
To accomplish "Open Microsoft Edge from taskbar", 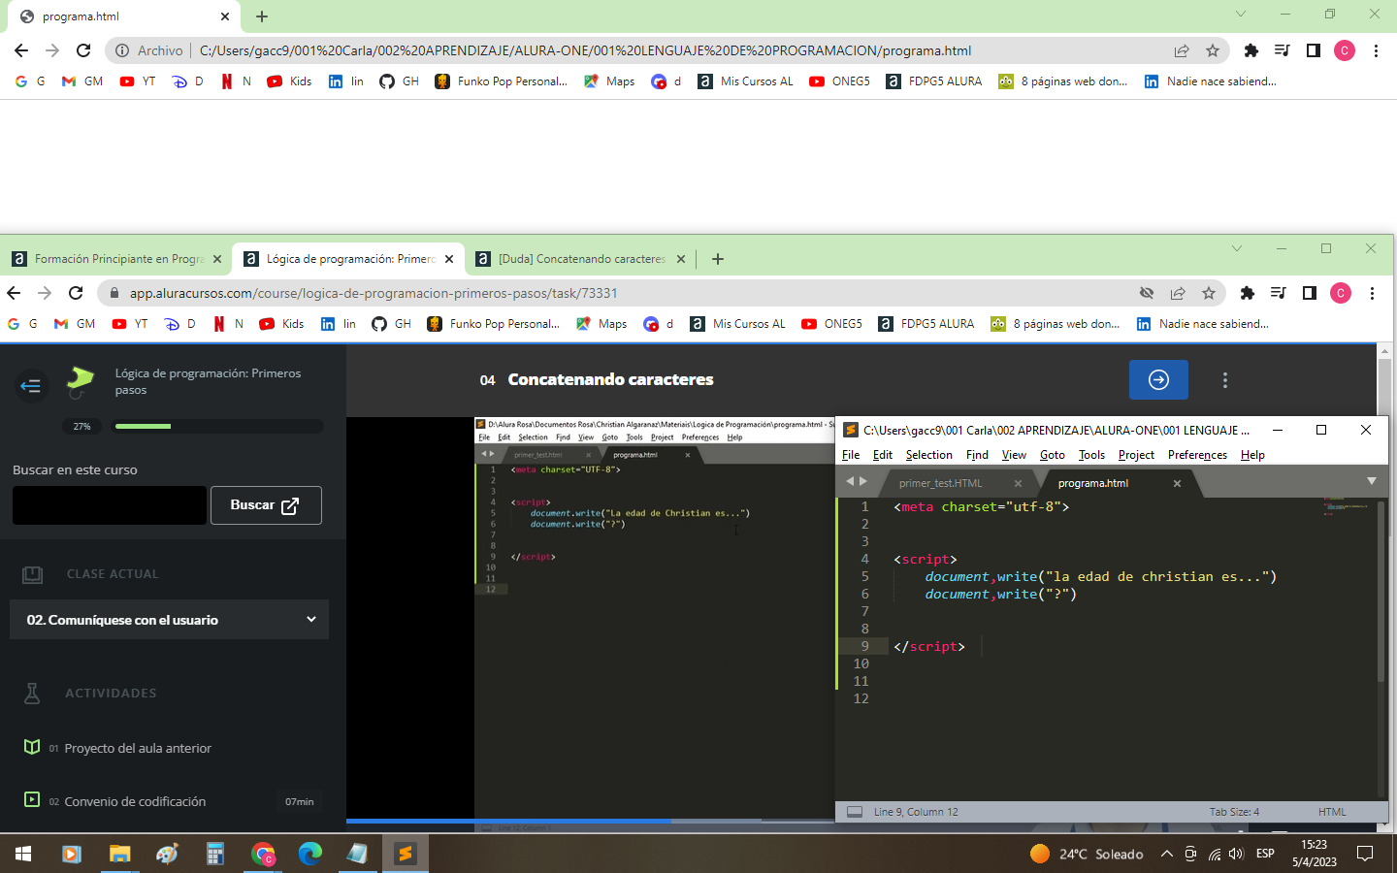I will 310,854.
